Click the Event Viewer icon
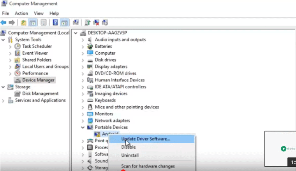The image size is (296, 171). click(x=18, y=53)
